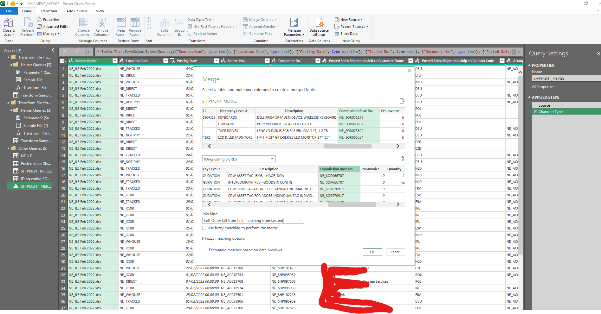Sort ascending using the ribbon icon
This screenshot has width=601, height=314.
[x=149, y=20]
